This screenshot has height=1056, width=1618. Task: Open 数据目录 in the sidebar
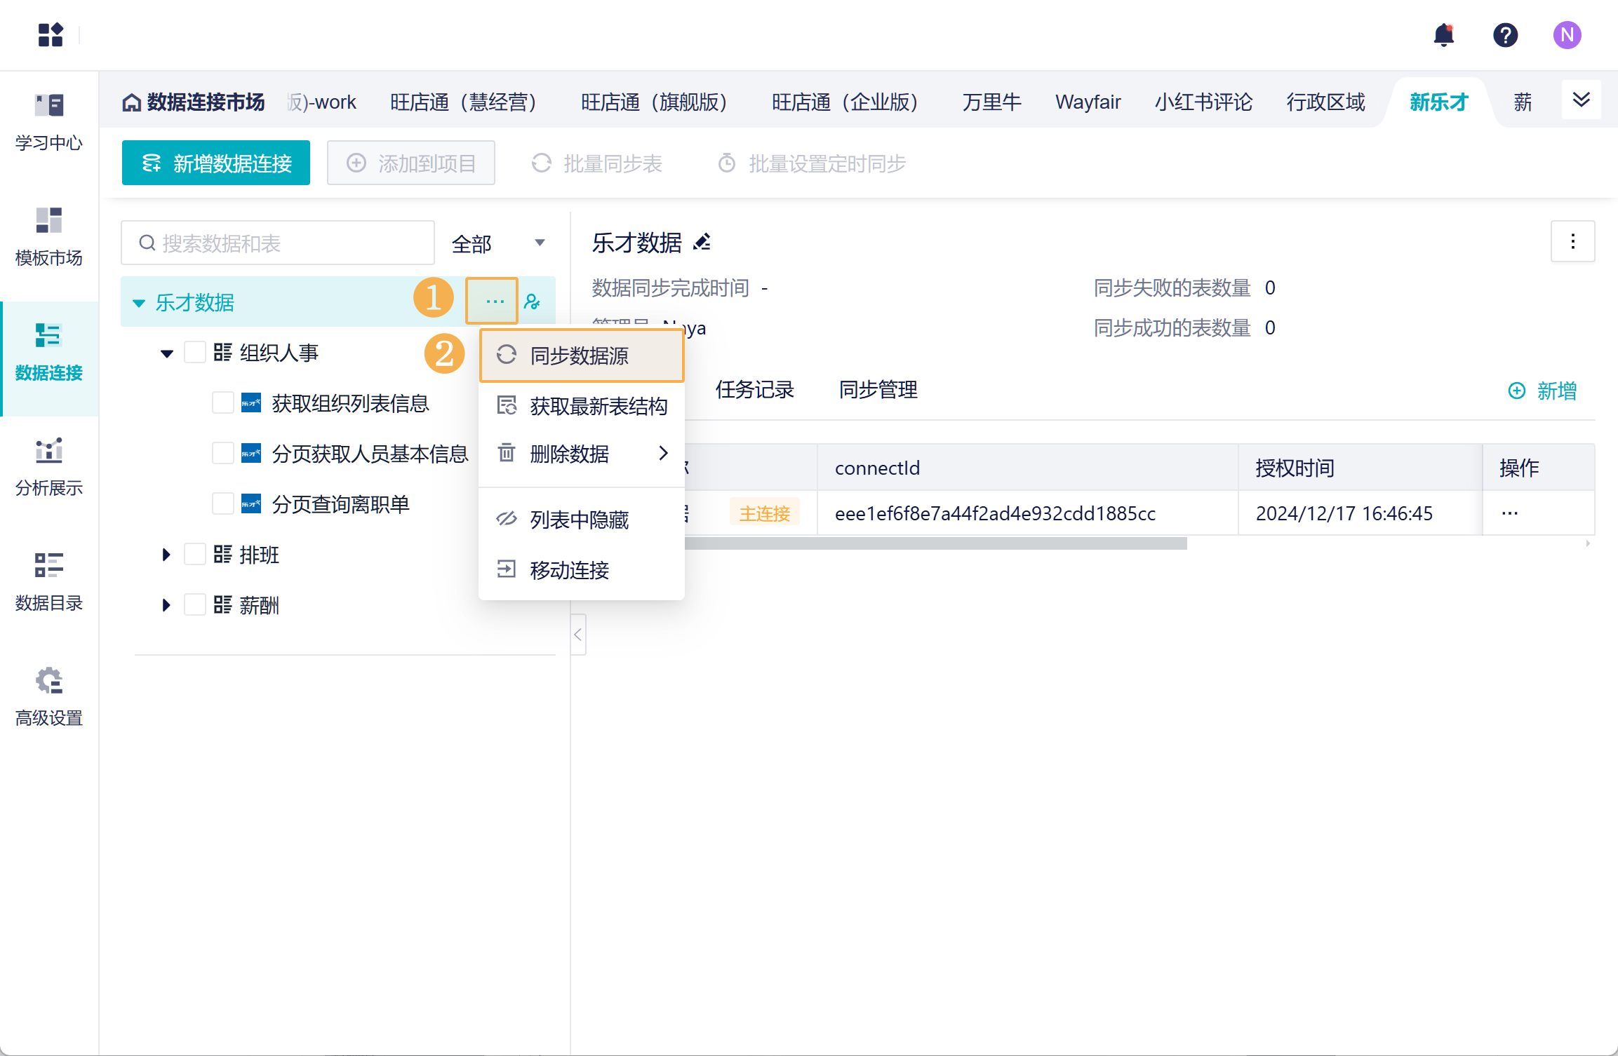49,581
